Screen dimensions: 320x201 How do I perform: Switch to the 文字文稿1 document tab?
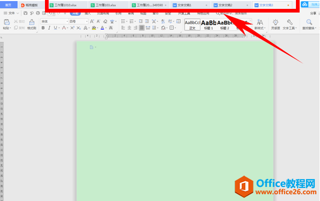click(190, 5)
